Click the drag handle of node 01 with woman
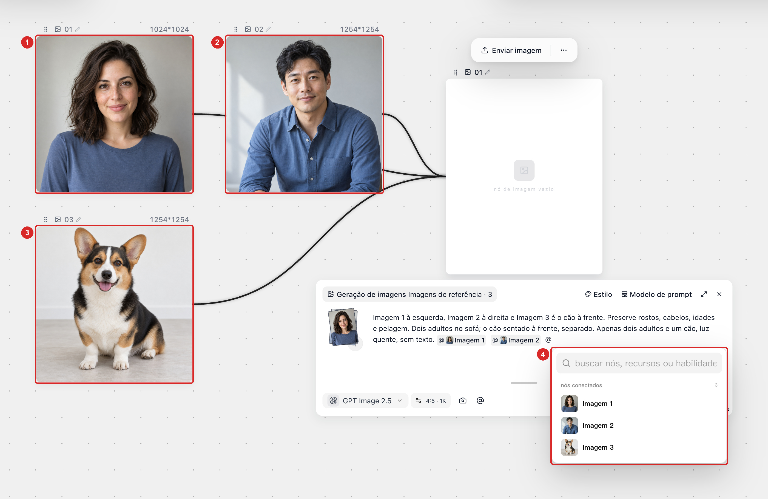The image size is (768, 499). (45, 29)
